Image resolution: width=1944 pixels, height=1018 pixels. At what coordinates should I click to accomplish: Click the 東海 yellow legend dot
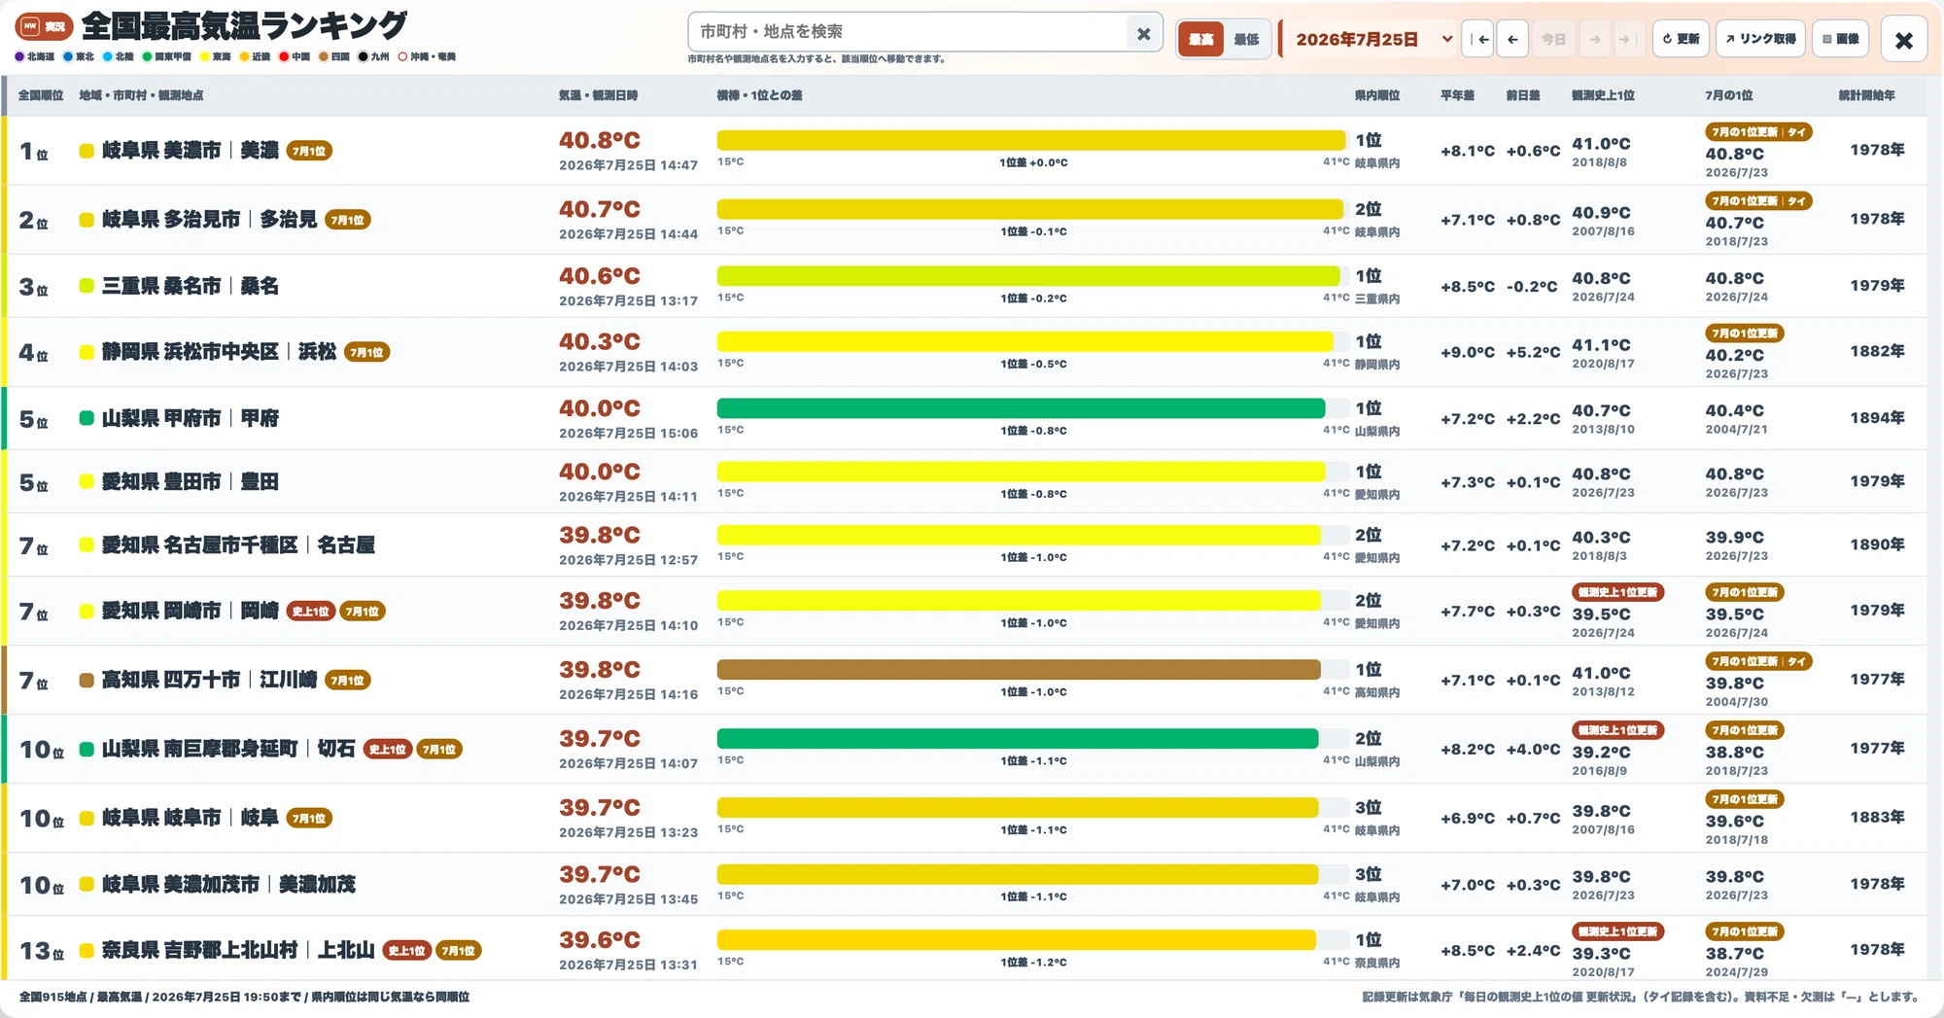pos(204,56)
